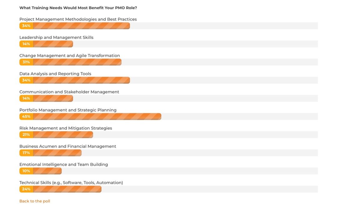The image size is (337, 210).
Task: Select 'Emotional Intelligence and Team Building' label
Action: coord(64,165)
